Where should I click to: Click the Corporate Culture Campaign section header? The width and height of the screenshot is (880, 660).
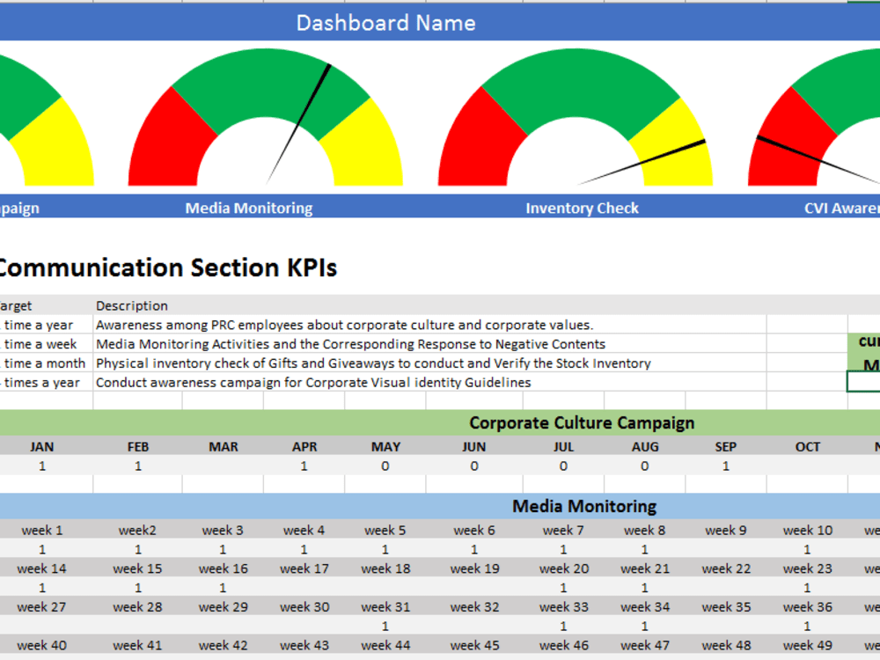click(x=581, y=422)
